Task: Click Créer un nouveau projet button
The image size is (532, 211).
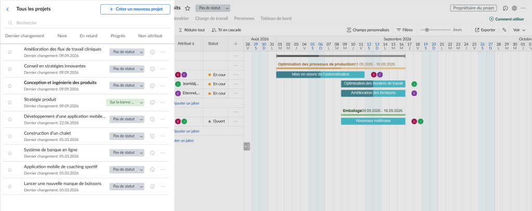Action: coord(136,9)
